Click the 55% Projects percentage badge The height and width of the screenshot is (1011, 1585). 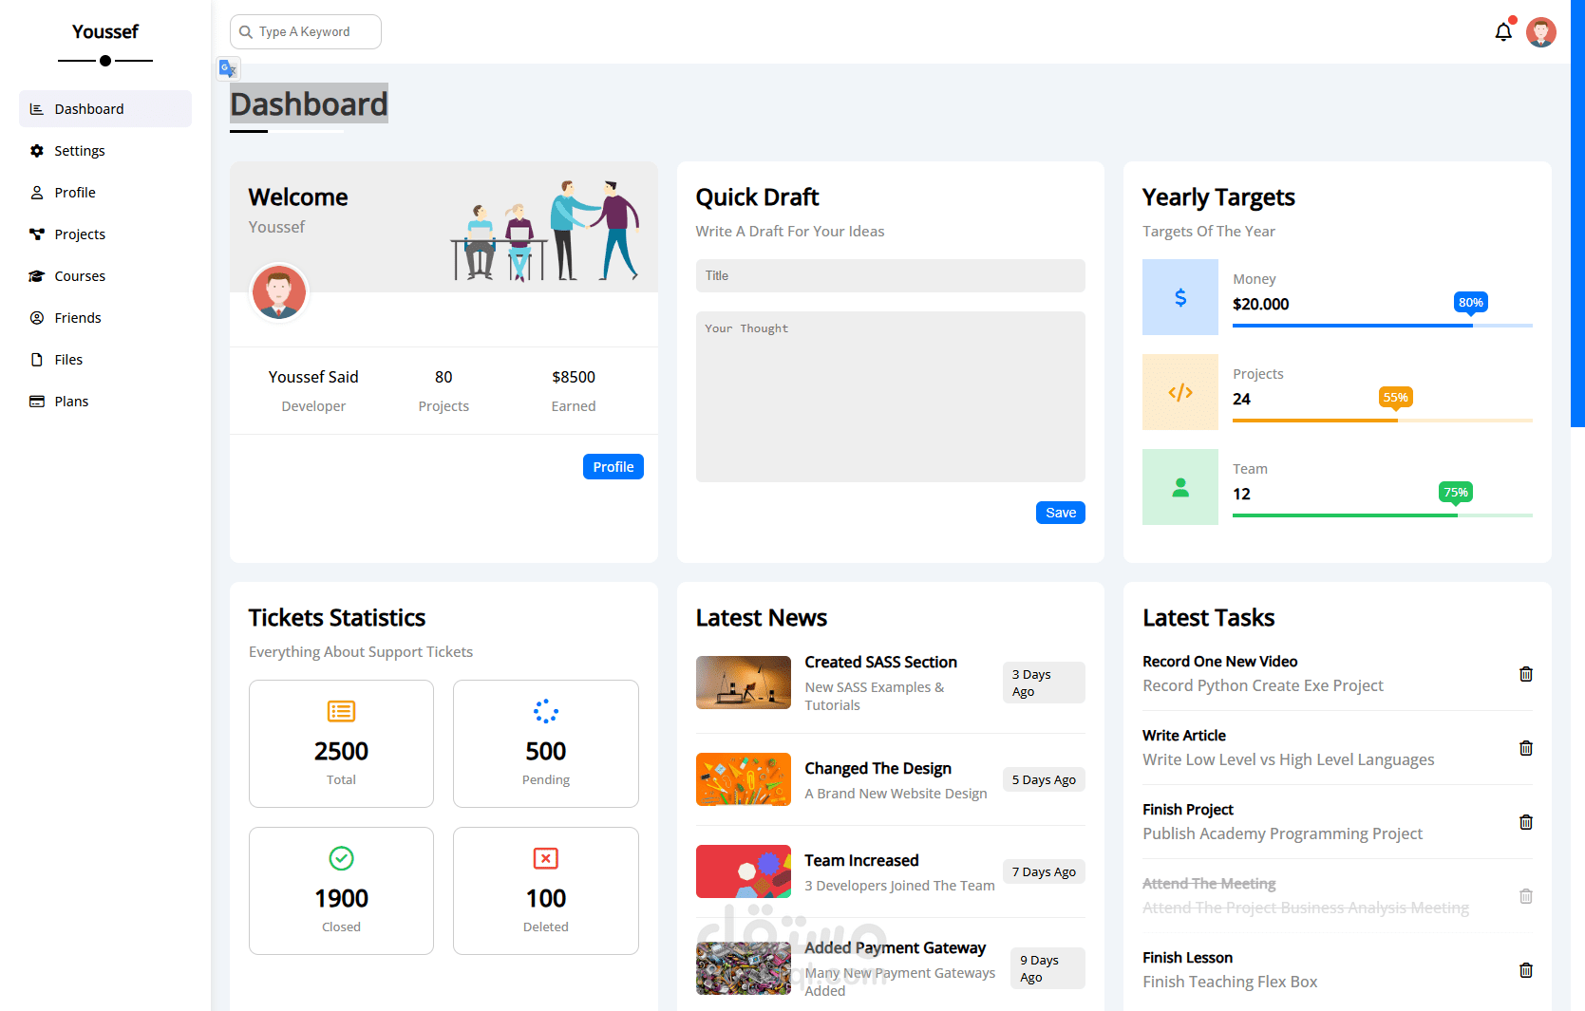coord(1396,398)
